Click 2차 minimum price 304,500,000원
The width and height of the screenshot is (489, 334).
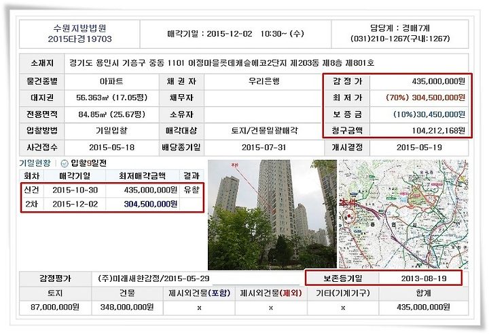151,204
